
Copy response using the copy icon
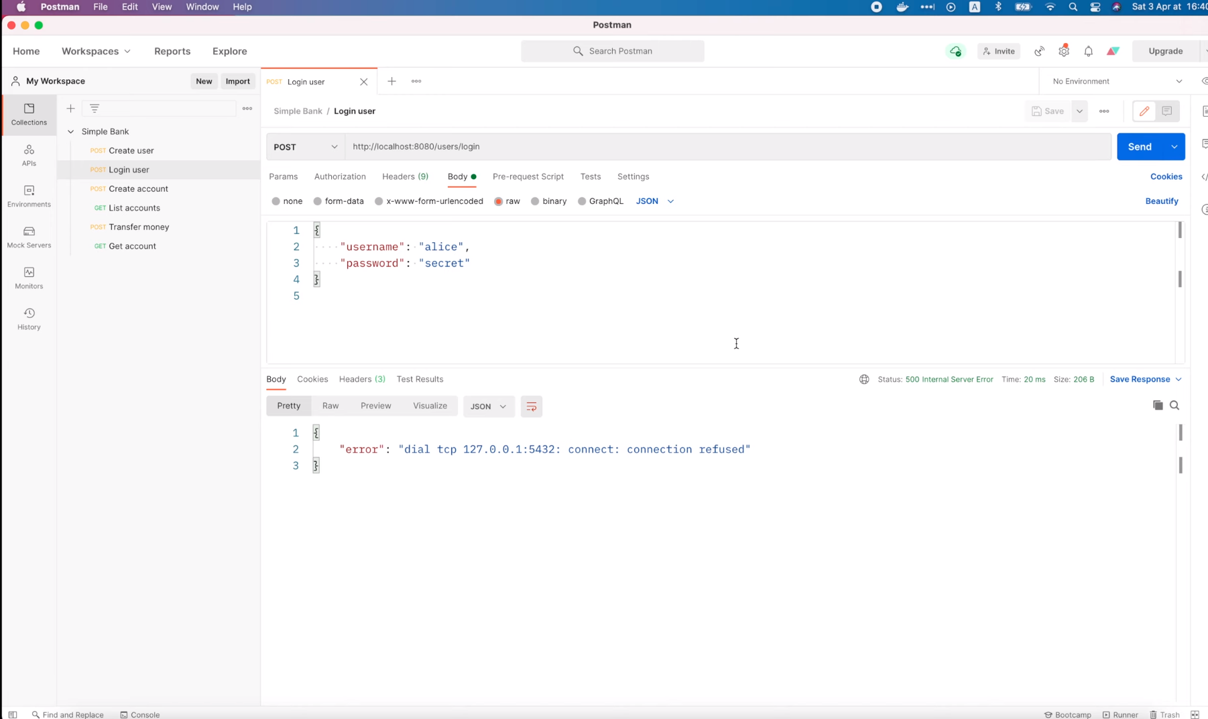tap(1158, 405)
